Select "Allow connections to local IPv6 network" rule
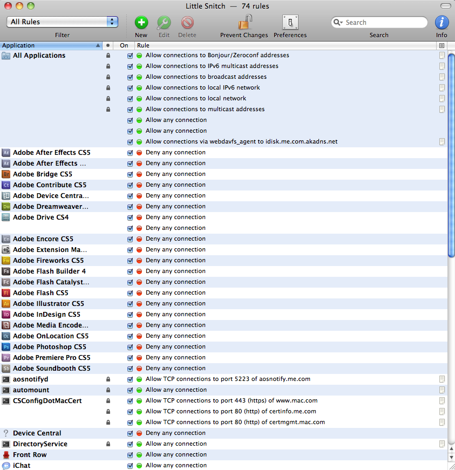 [203, 87]
